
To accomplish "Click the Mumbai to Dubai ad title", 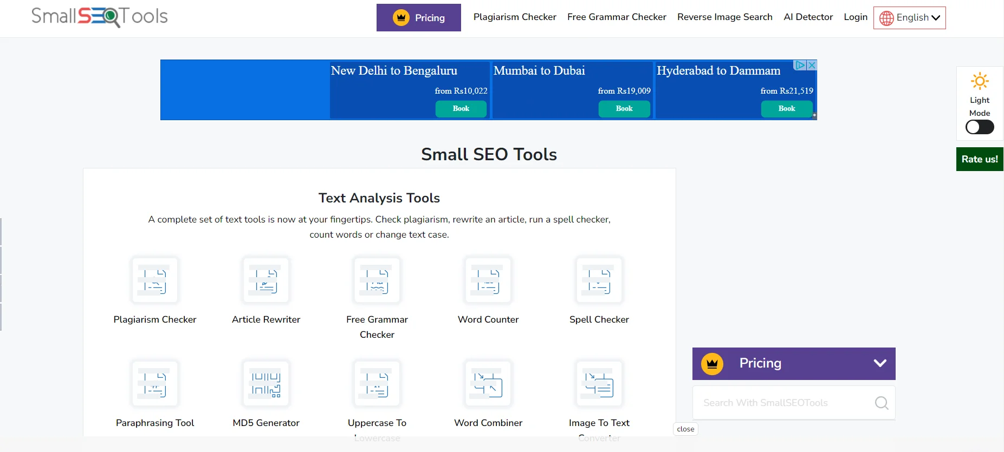I will pos(539,71).
